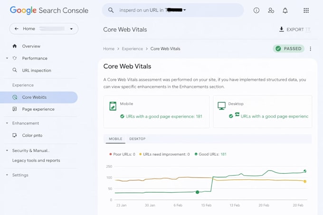Open the help info icon
This screenshot has width=323, height=215.
click(x=256, y=10)
